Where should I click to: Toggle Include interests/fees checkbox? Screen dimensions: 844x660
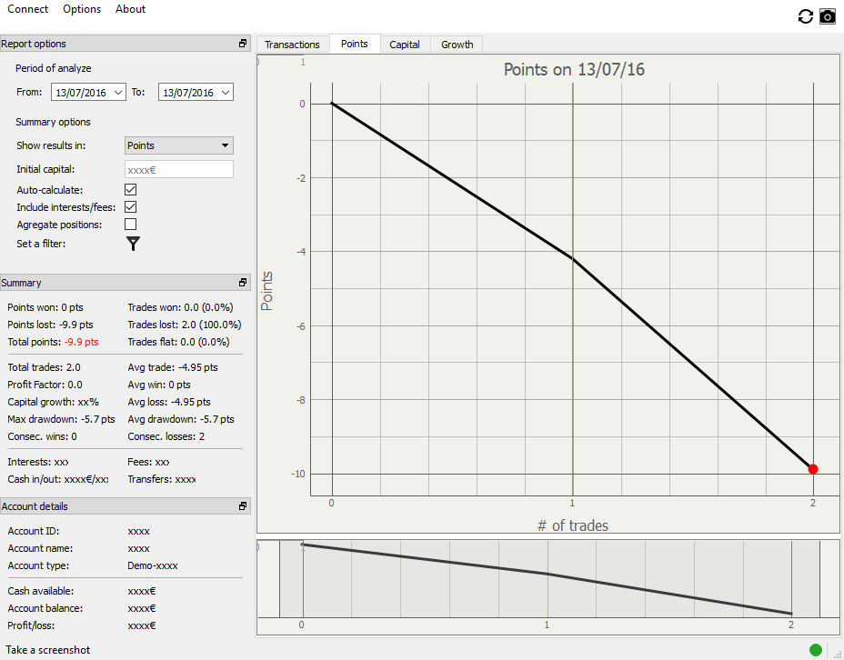pos(130,207)
